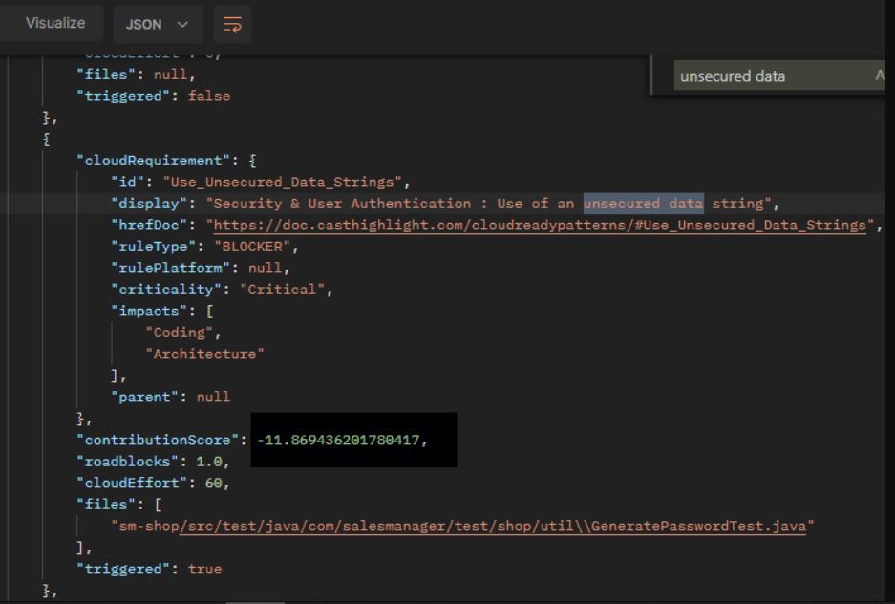The height and width of the screenshot is (604, 895).
Task: Click the "triggered": false value
Action: 209,96
